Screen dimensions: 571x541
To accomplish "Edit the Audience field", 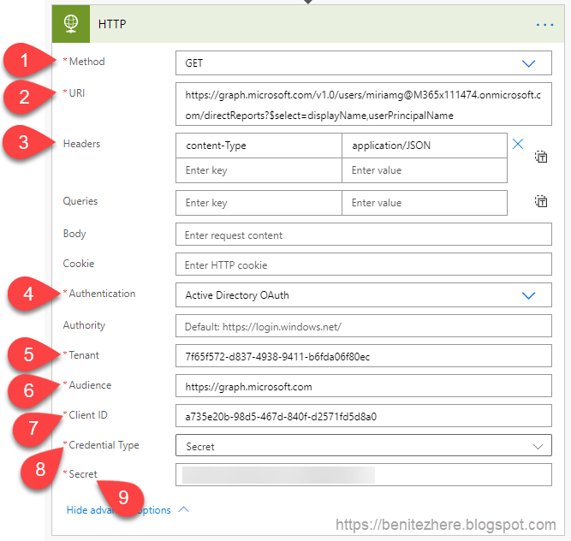I will (x=364, y=386).
